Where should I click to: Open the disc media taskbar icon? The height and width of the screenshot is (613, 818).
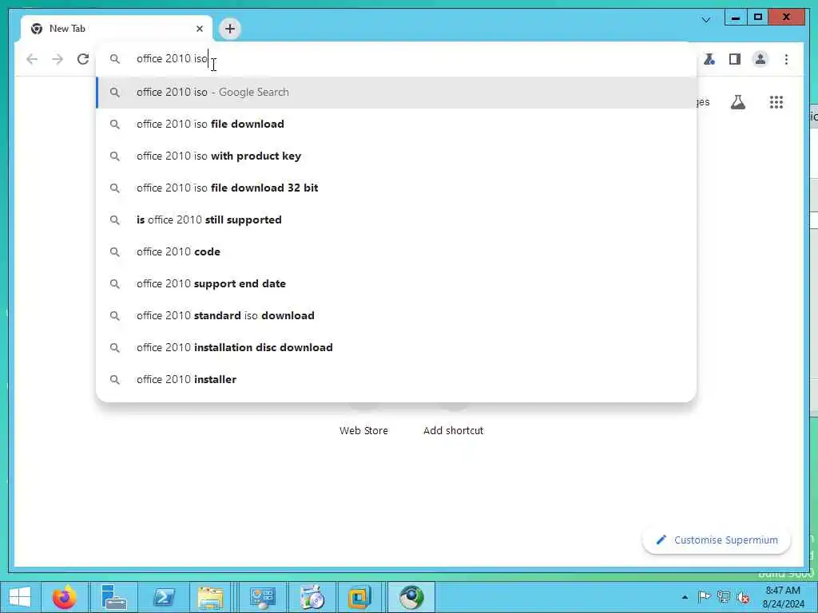tap(312, 597)
